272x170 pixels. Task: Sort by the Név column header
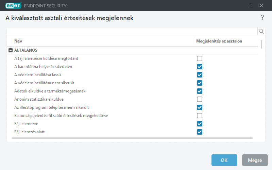18,41
